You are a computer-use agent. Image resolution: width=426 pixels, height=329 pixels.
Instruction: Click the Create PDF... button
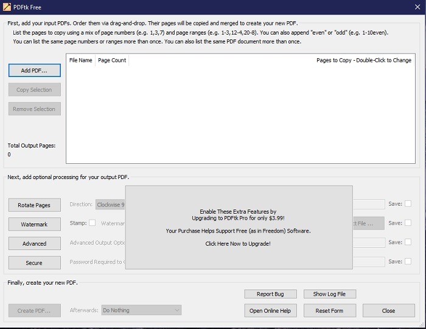(35, 311)
